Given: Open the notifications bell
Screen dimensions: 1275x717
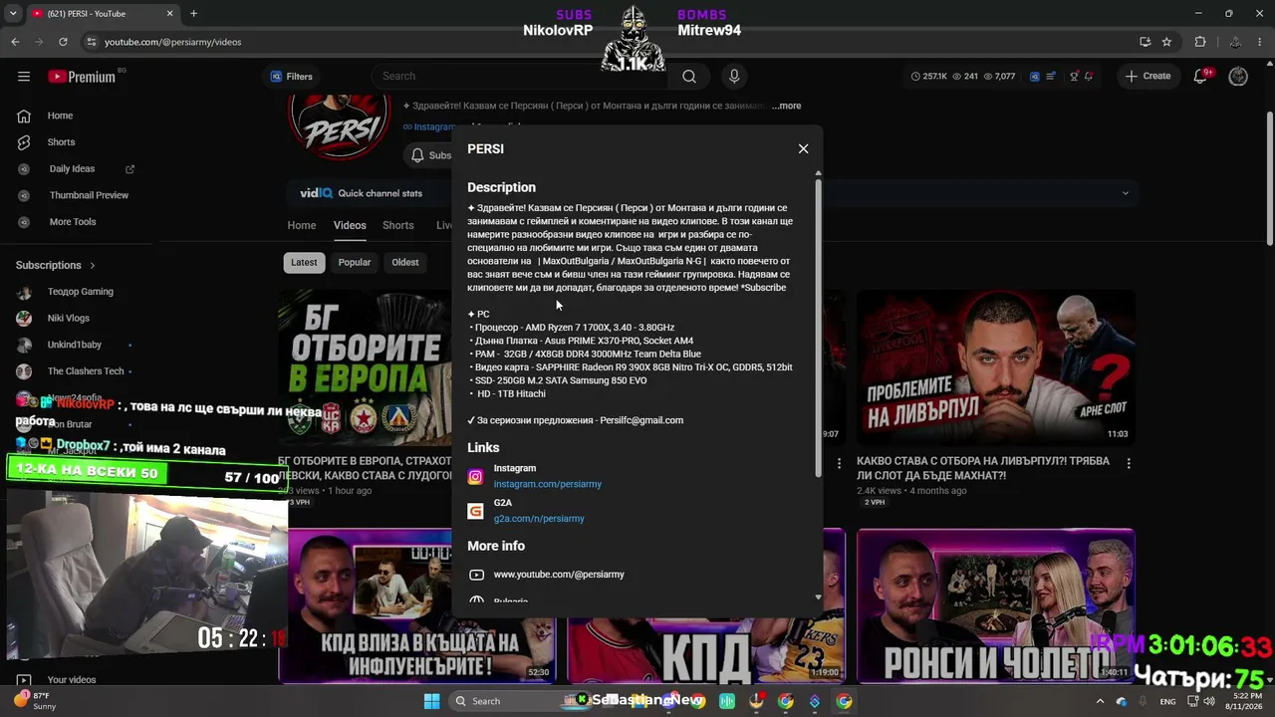Looking at the screenshot, I should (x=1201, y=77).
